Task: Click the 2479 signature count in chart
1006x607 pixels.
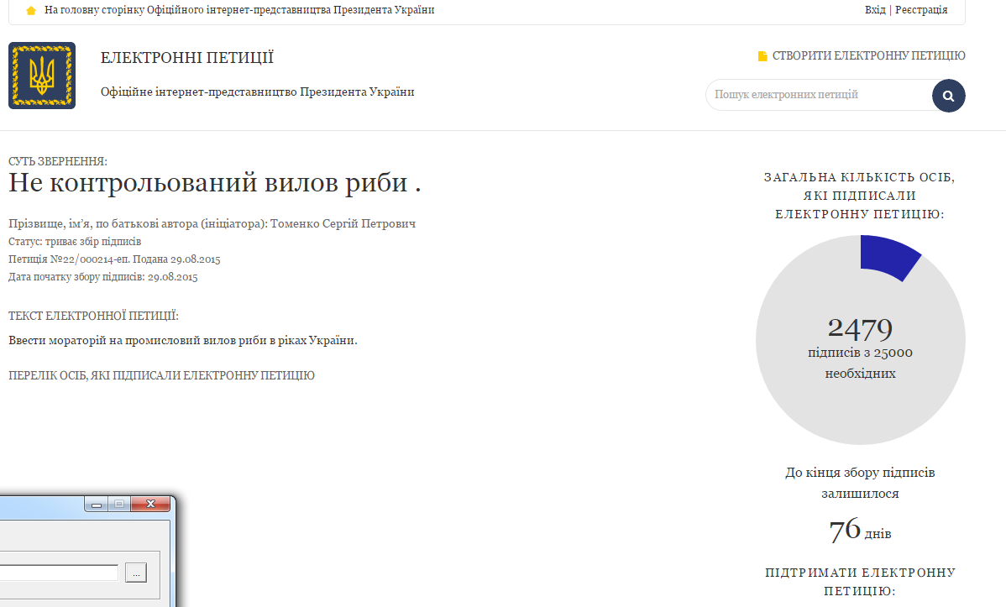Action: [860, 328]
